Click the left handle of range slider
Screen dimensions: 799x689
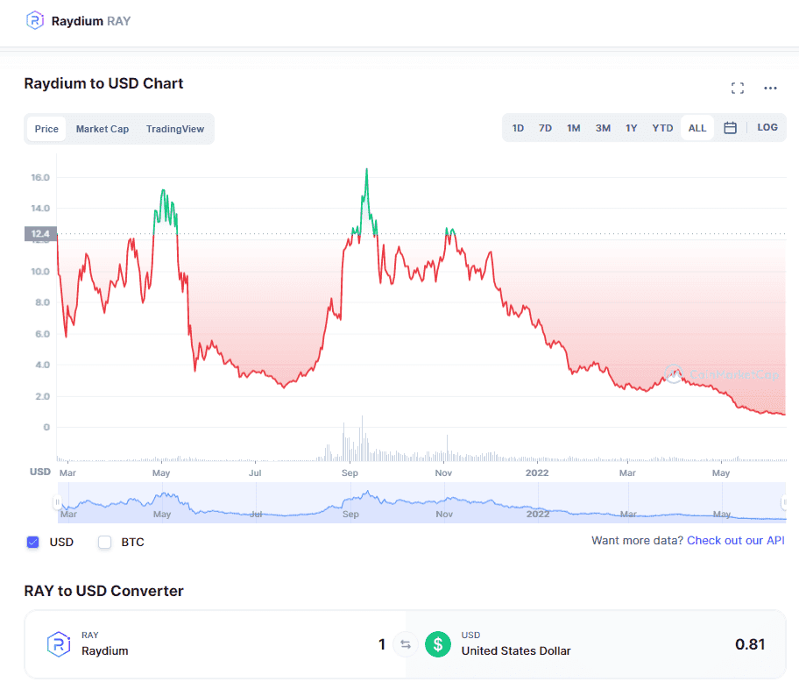pos(57,503)
